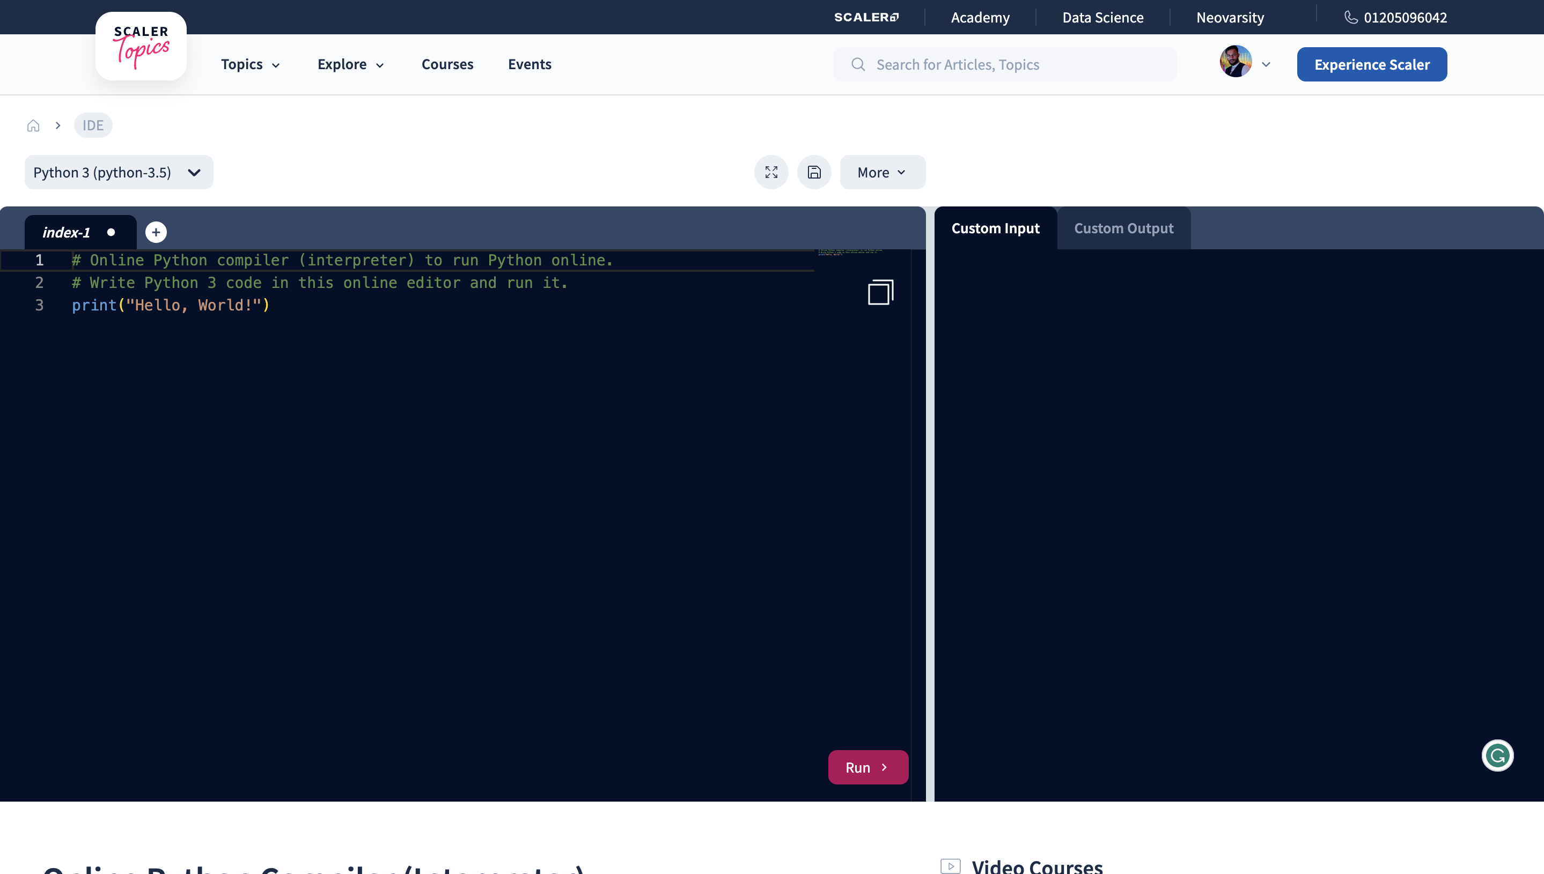
Task: Click the comment "# Online Python compiler" line
Action: 342,261
